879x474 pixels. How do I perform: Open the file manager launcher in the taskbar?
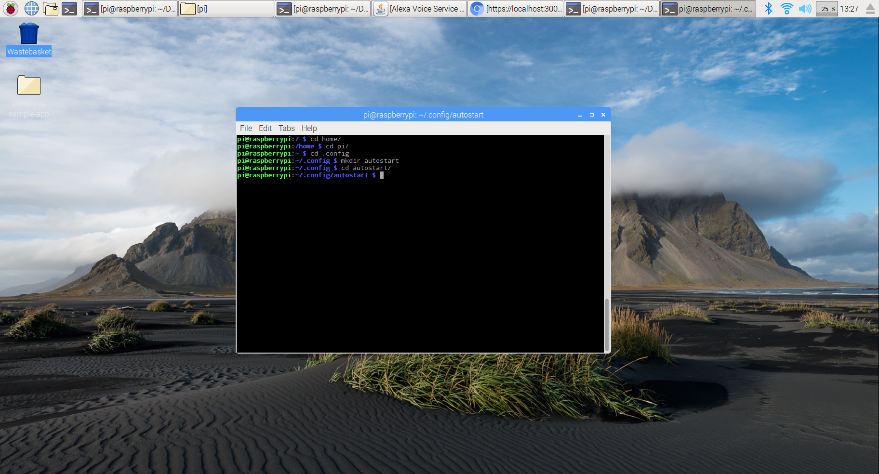50,8
